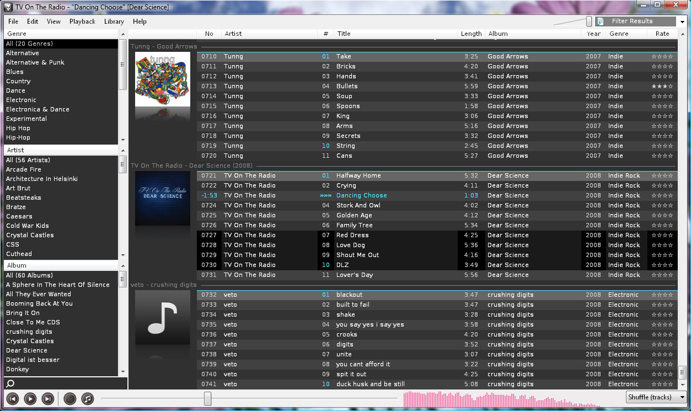Click the star rating for Lover's Day
The image size is (691, 411).
(662, 275)
